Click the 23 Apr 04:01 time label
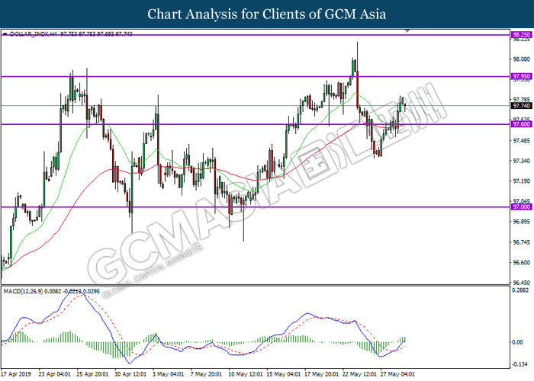Image resolution: width=534 pixels, height=381 pixels. pos(55,374)
